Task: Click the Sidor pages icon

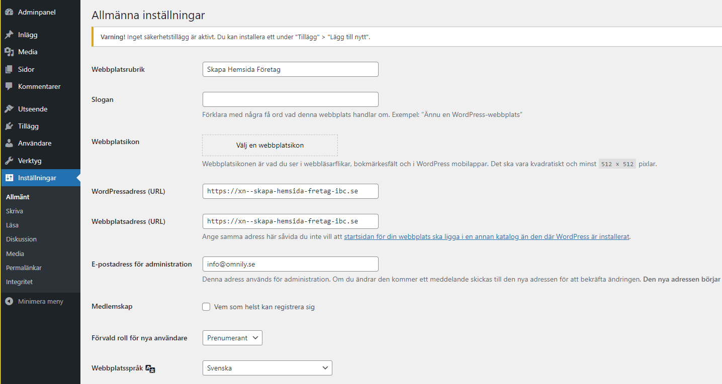Action: coord(9,69)
